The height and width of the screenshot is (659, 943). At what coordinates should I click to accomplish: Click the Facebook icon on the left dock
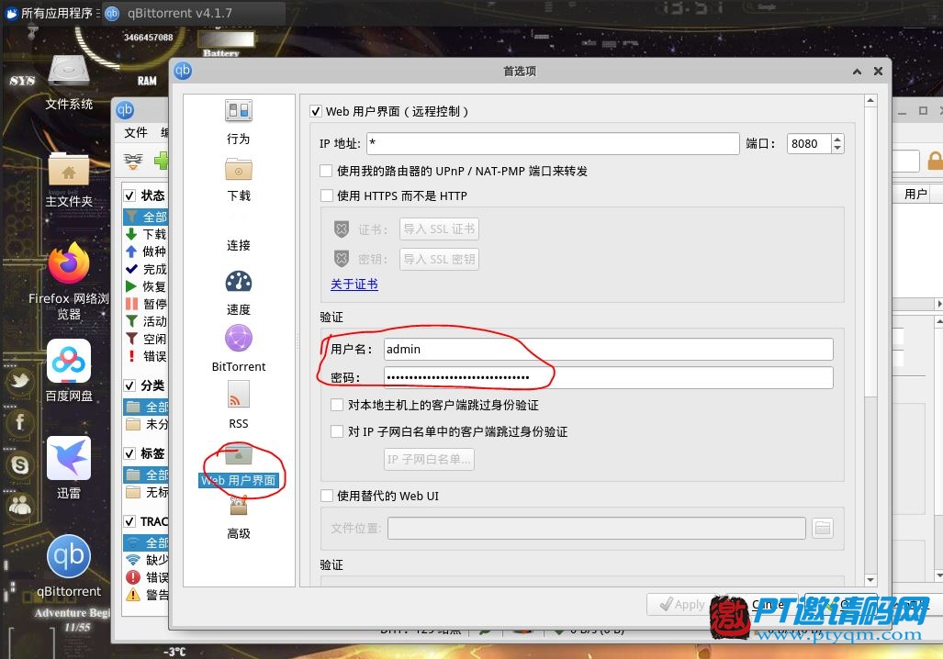pos(20,422)
